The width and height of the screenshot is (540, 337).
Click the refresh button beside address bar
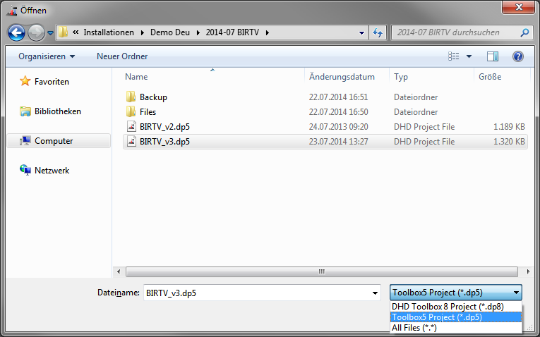(x=378, y=32)
